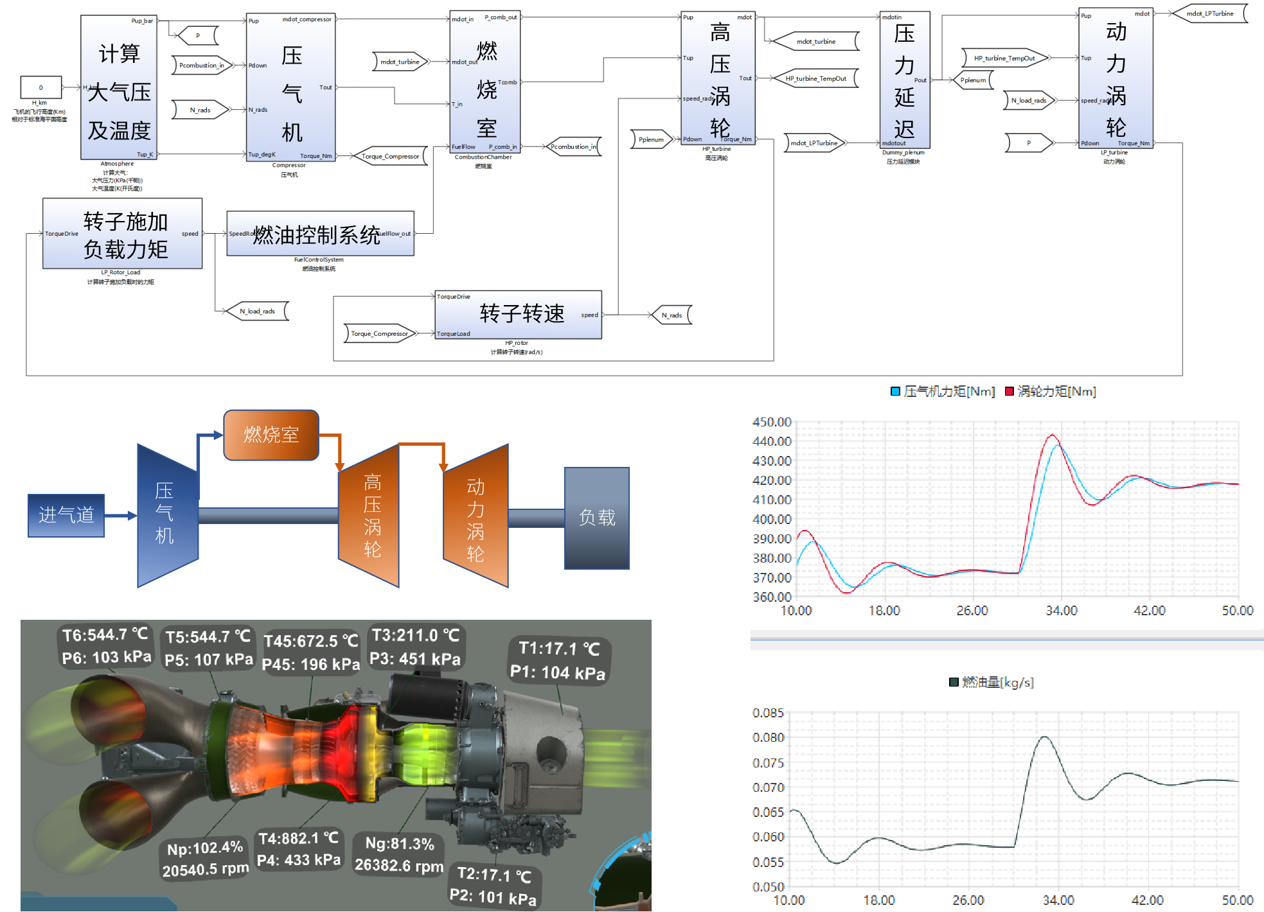Click the 进气道 inlet box in schematic
This screenshot has width=1264, height=912.
[x=66, y=514]
